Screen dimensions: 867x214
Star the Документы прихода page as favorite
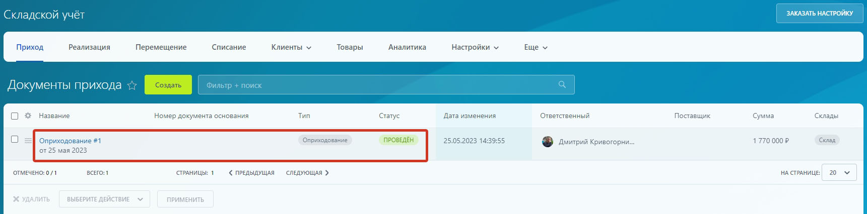(132, 85)
